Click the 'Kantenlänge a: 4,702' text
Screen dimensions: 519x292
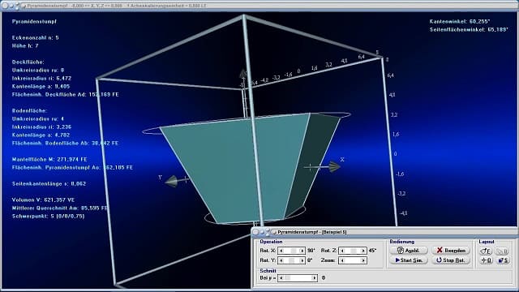[41, 135]
